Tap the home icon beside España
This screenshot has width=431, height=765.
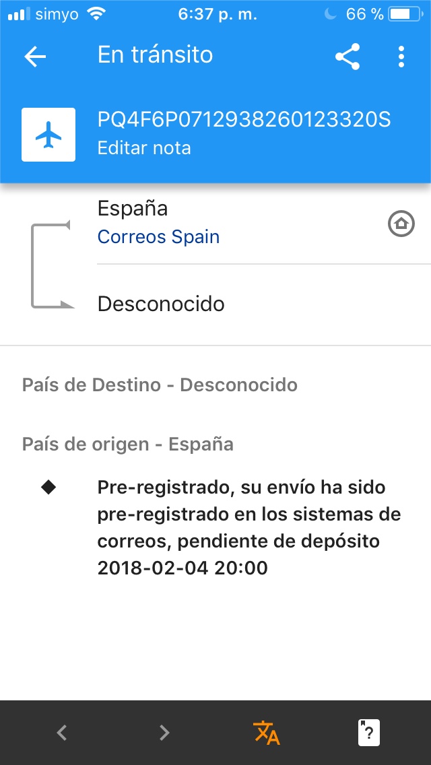401,224
